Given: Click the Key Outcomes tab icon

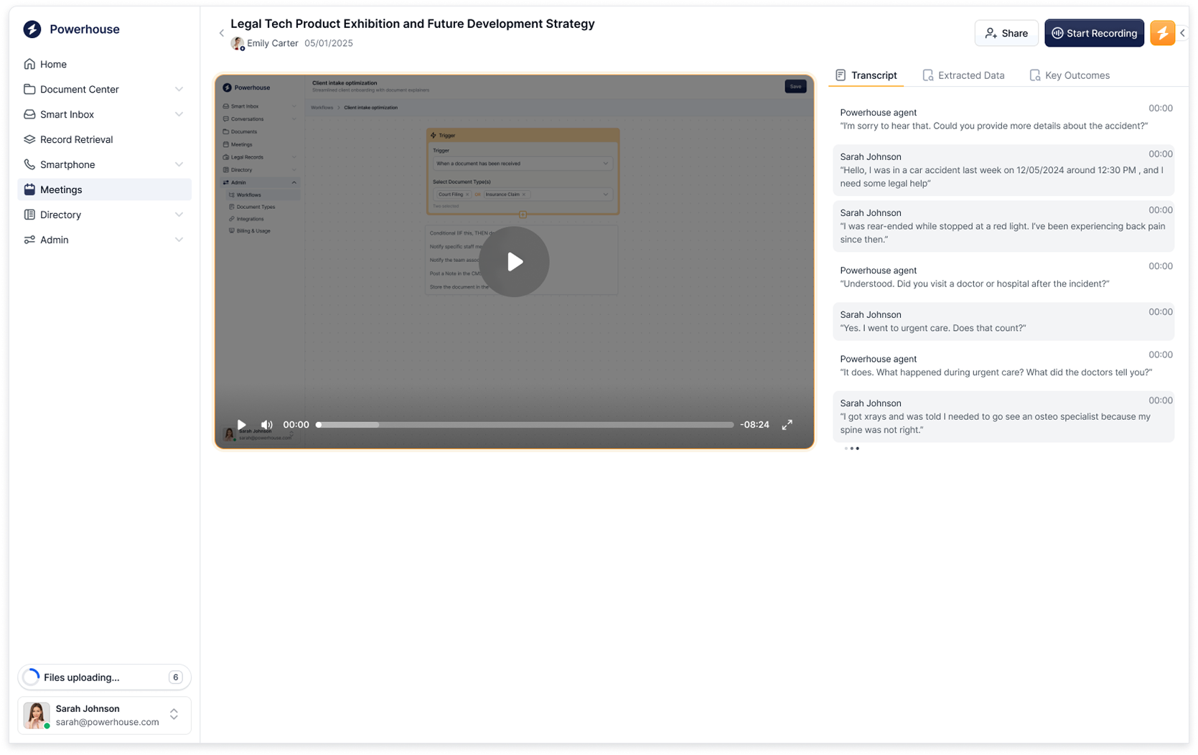Looking at the screenshot, I should pos(1034,75).
